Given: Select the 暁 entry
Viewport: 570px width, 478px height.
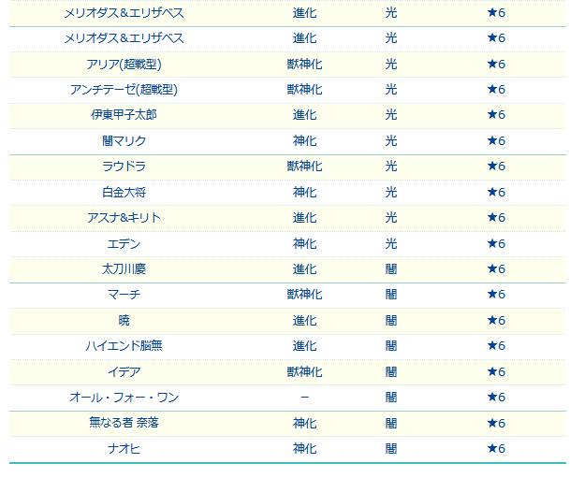Looking at the screenshot, I should (x=124, y=320).
